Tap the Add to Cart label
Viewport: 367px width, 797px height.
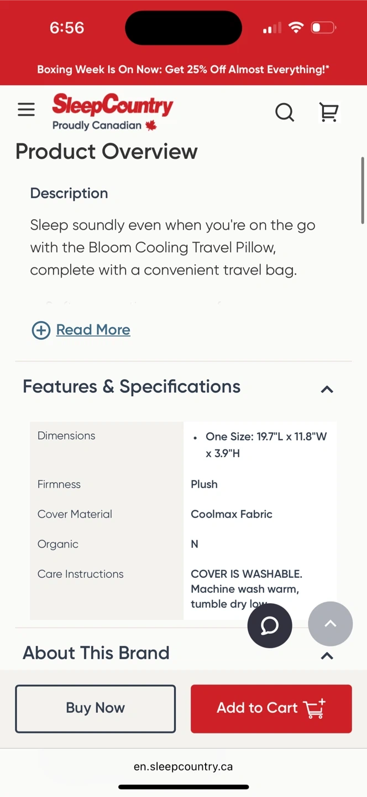point(257,708)
